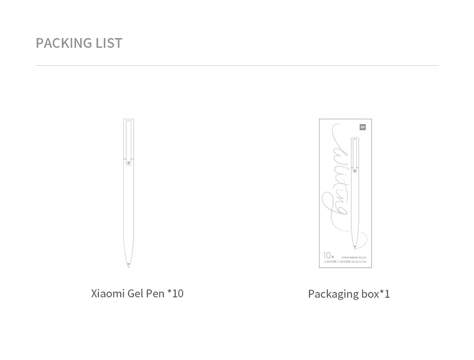Click the "PACKING LIST" heading

[x=79, y=43]
